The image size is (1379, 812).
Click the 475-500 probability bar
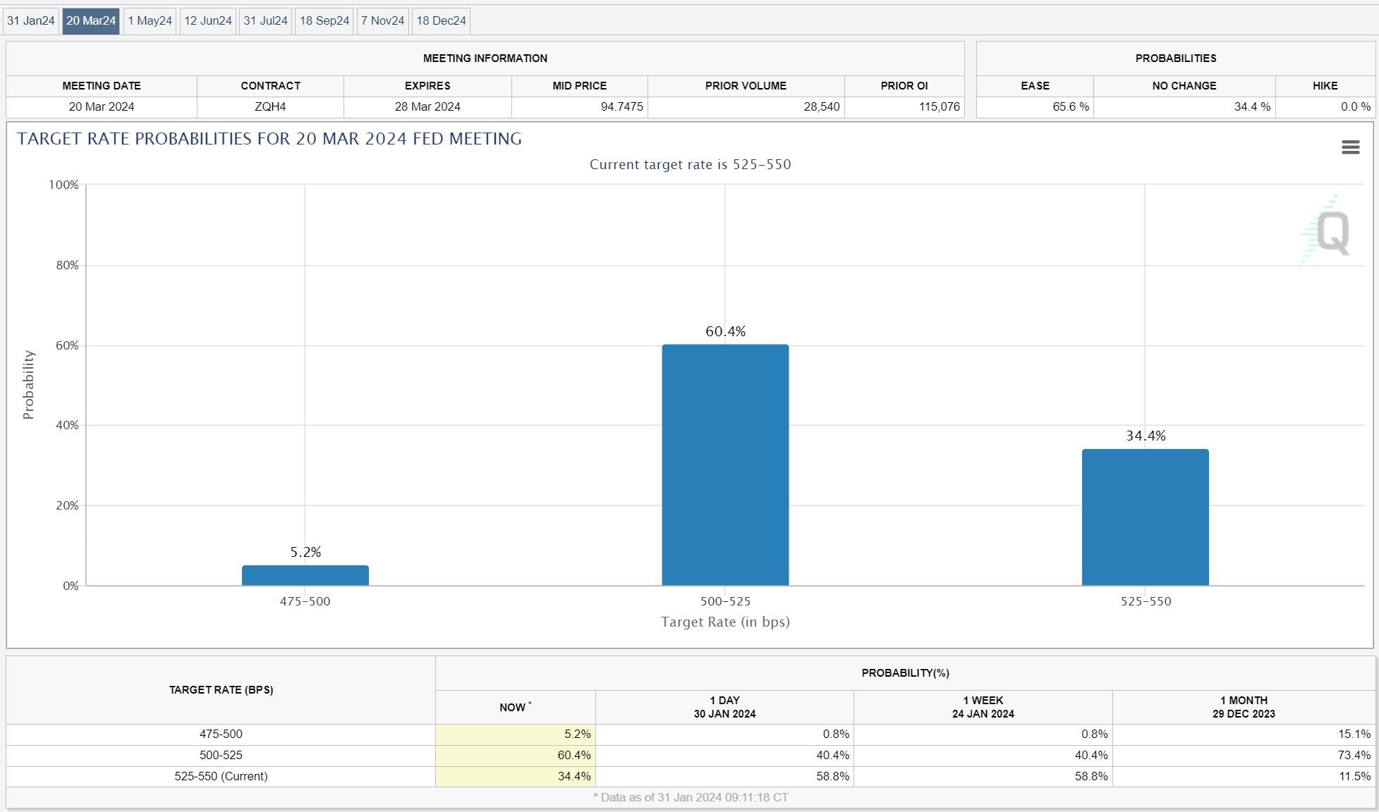pos(305,575)
